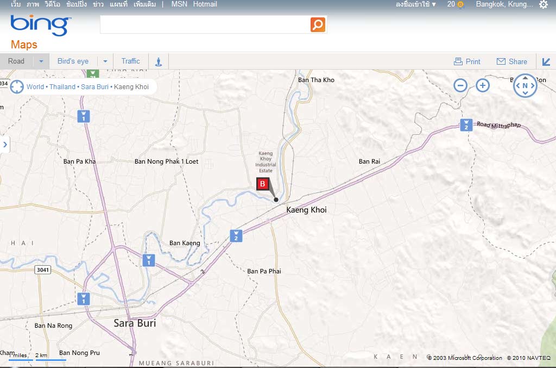This screenshot has height=368, width=556.
Task: Click the red B map pushpin
Action: (x=263, y=184)
